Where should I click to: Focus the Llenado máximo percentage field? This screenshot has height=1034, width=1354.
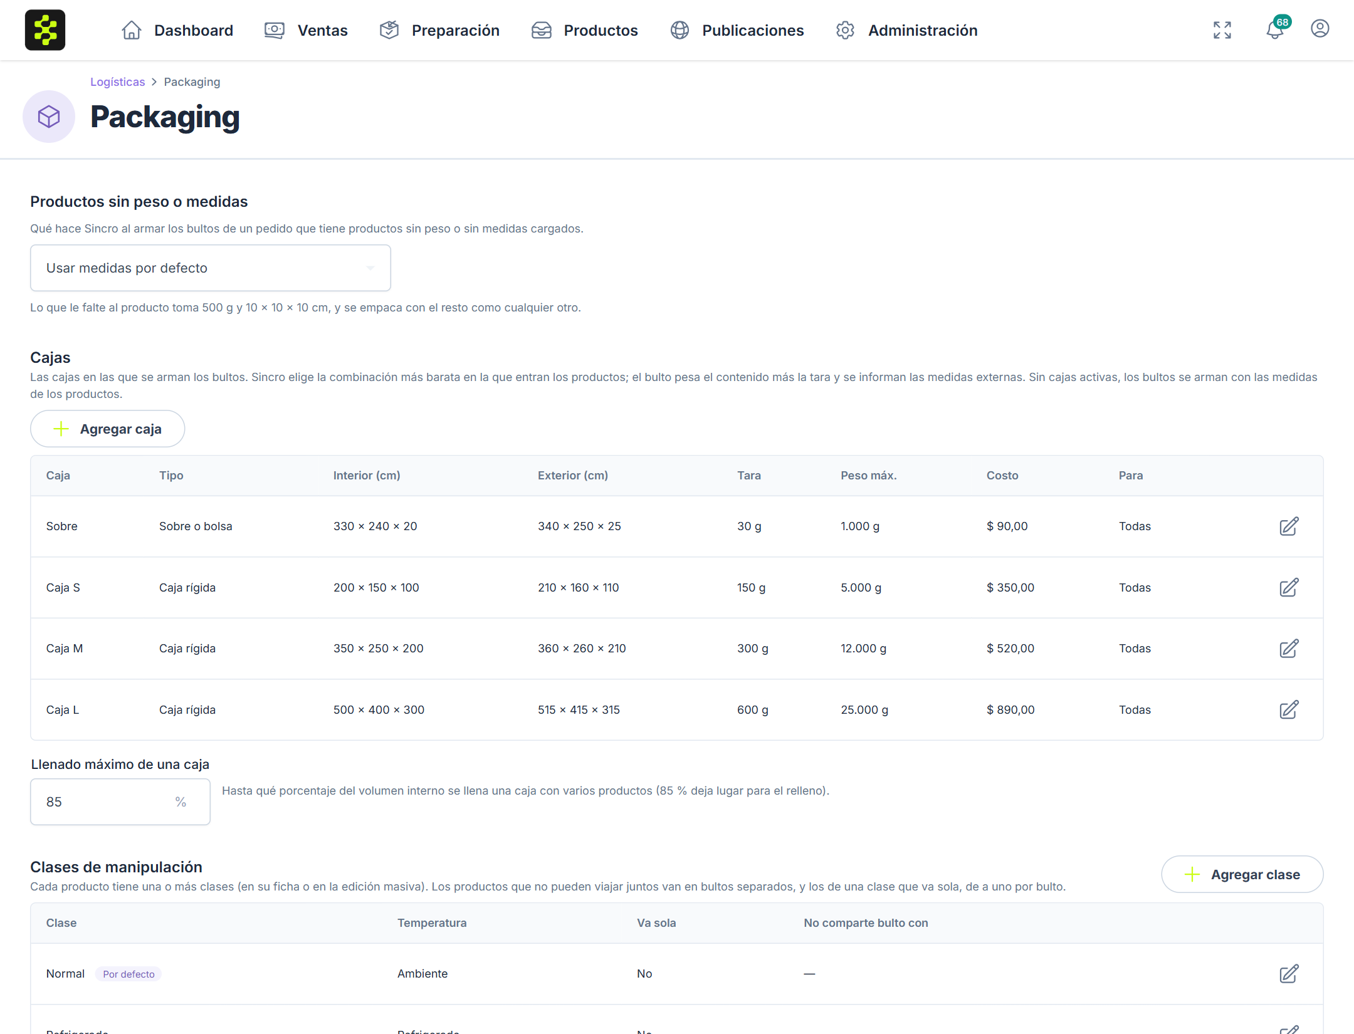click(120, 802)
